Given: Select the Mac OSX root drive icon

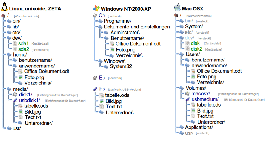Looking at the screenshot, I should click(x=176, y=15).
